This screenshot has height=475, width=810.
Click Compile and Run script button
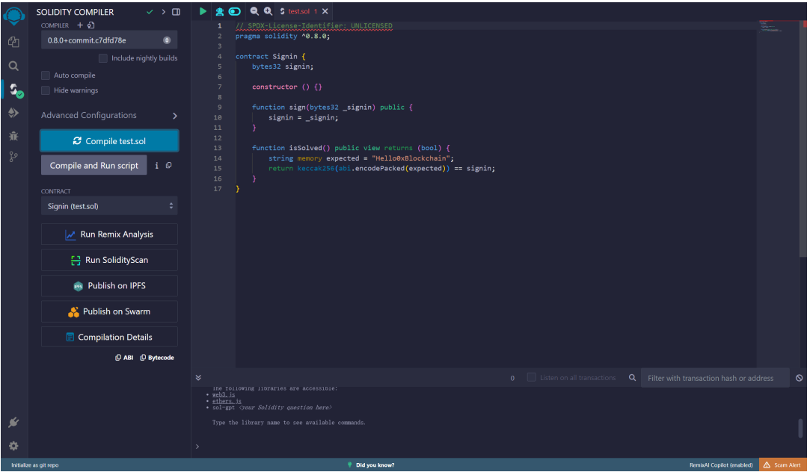[x=94, y=166]
